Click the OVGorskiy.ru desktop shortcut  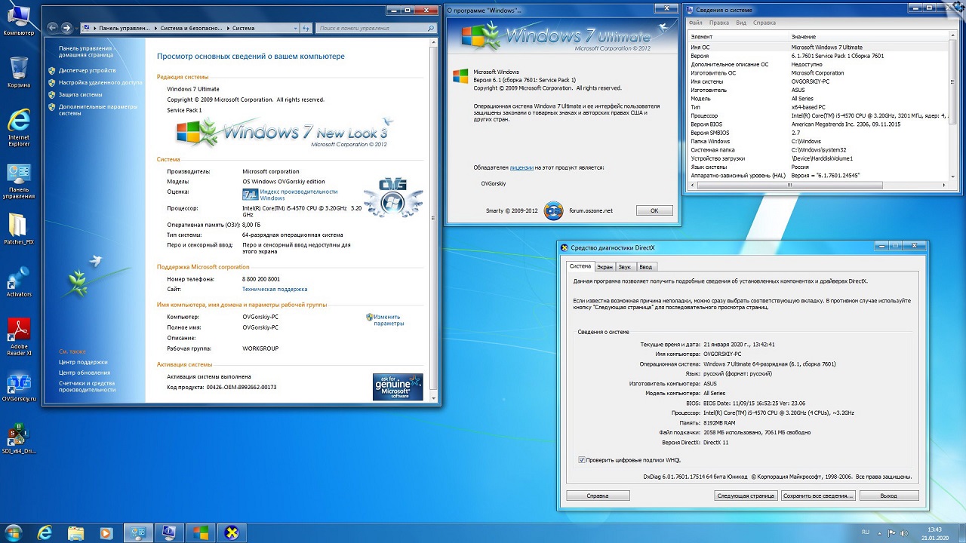coord(19,385)
